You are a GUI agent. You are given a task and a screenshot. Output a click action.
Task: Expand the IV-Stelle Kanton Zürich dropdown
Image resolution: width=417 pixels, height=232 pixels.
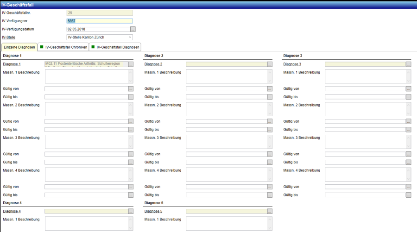[130, 38]
